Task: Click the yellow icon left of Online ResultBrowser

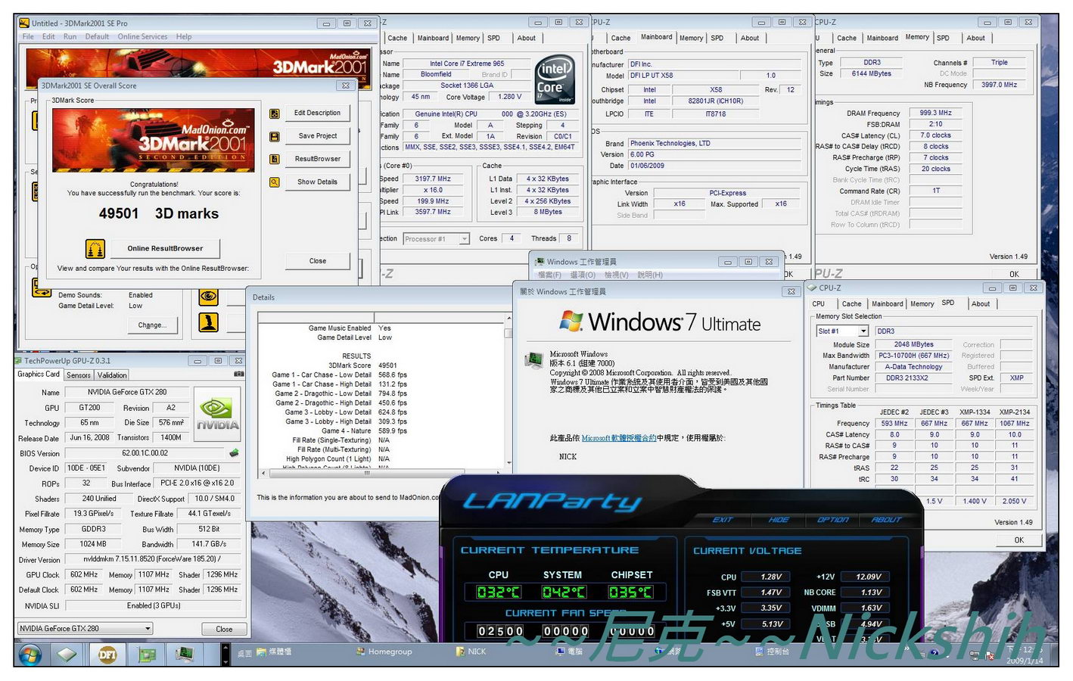Action: pos(95,248)
